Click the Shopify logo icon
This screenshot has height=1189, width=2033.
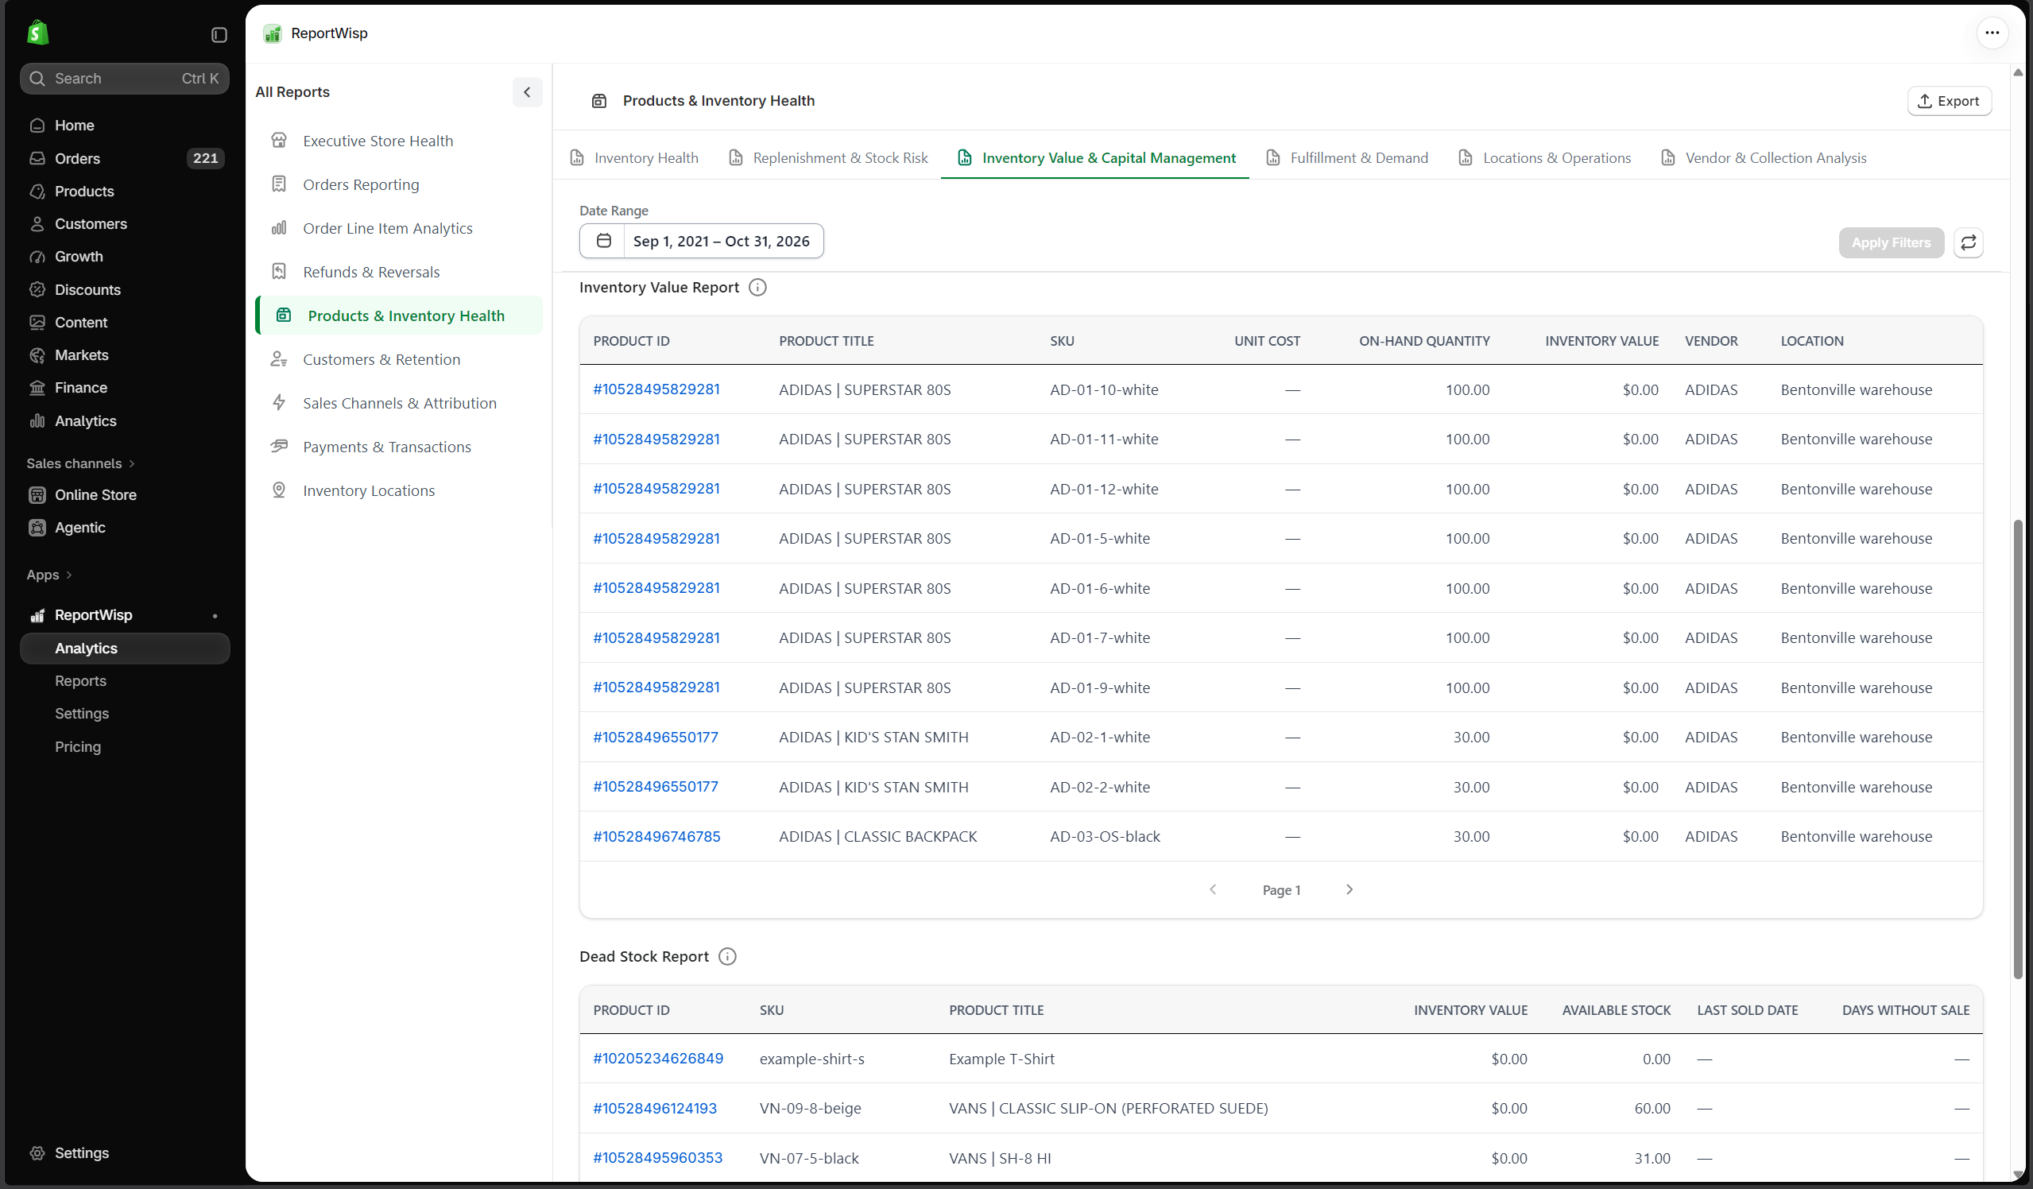[x=38, y=33]
